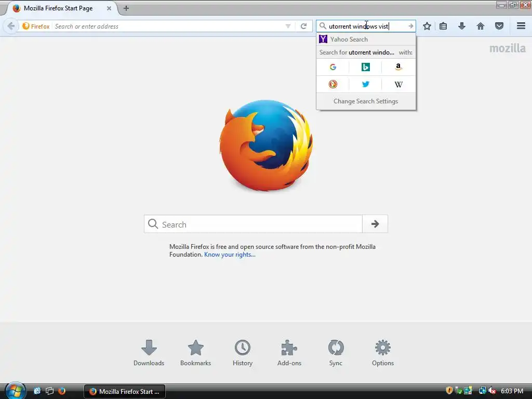Select Mozilla Firefox Start Page tab
Viewport: 532px width, 399px height.
[58, 8]
